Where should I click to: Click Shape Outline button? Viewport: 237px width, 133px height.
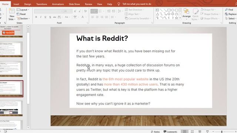(210, 14)
